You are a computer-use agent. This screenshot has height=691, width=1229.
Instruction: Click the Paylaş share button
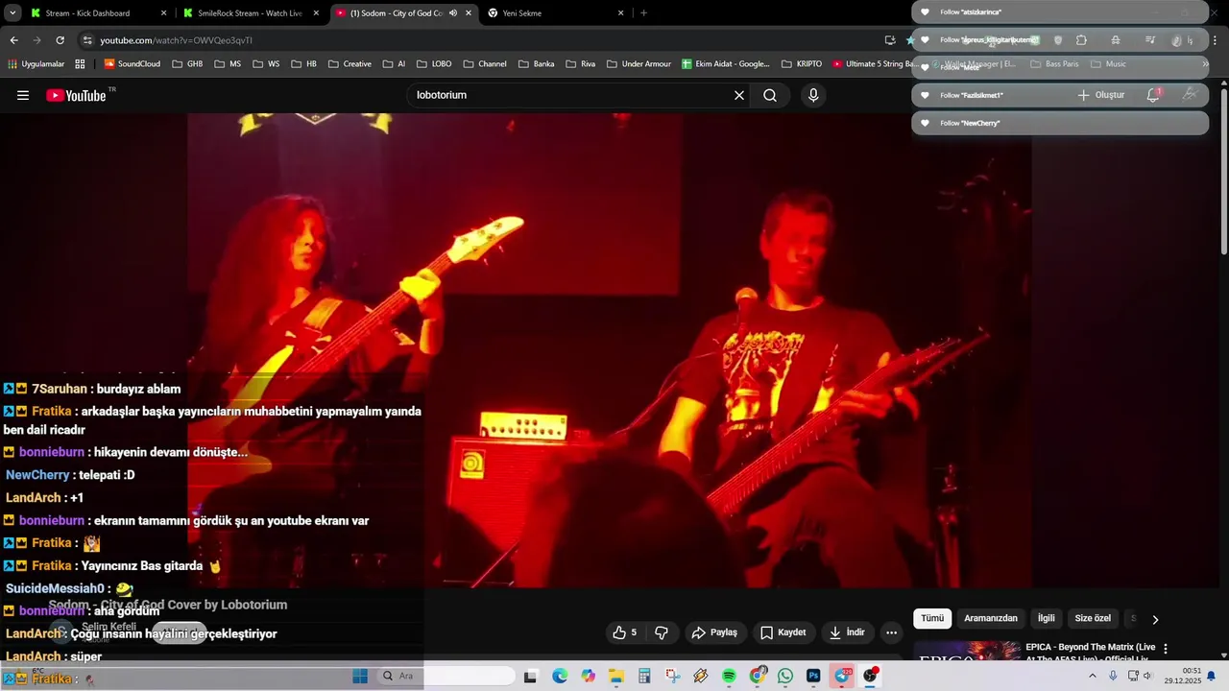tap(714, 632)
